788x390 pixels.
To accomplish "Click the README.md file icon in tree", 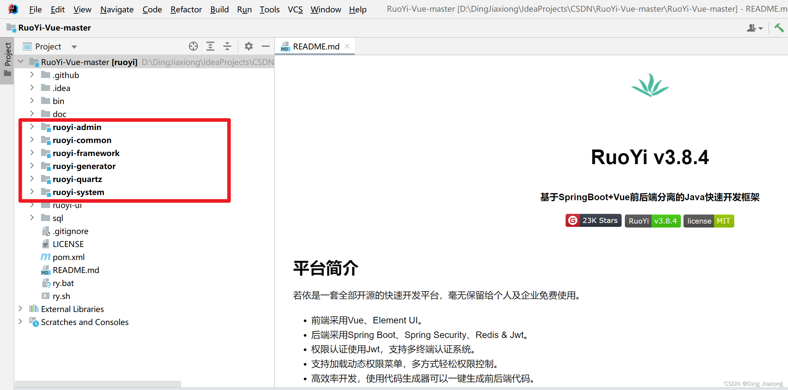I will pos(45,270).
